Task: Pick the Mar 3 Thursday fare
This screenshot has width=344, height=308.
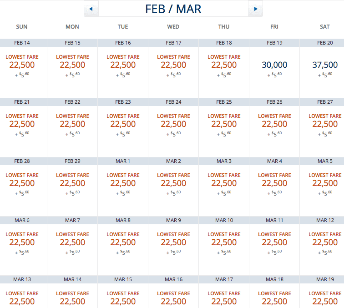Action: 224,183
